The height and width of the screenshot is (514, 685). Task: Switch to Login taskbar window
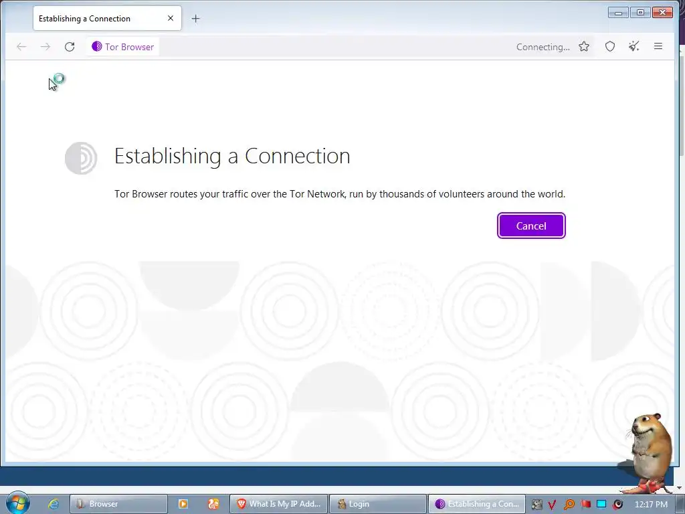tap(378, 504)
